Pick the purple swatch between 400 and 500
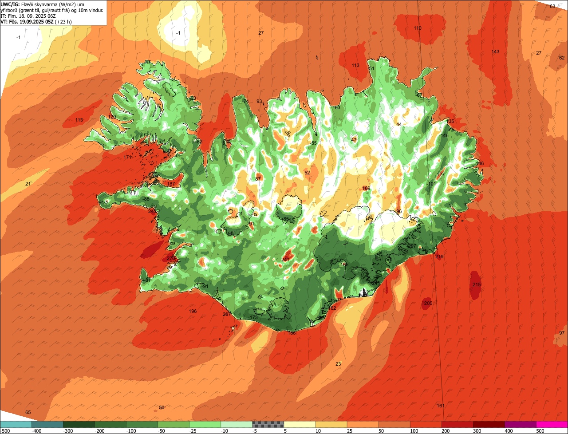The width and height of the screenshot is (568, 434). tap(521, 424)
